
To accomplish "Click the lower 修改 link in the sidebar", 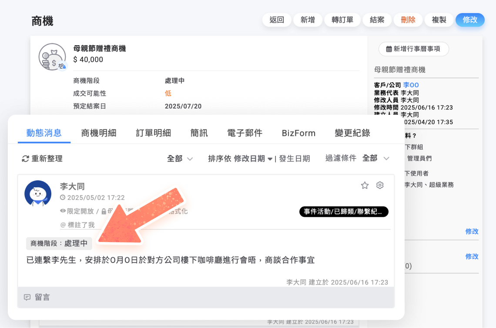I will (472, 256).
